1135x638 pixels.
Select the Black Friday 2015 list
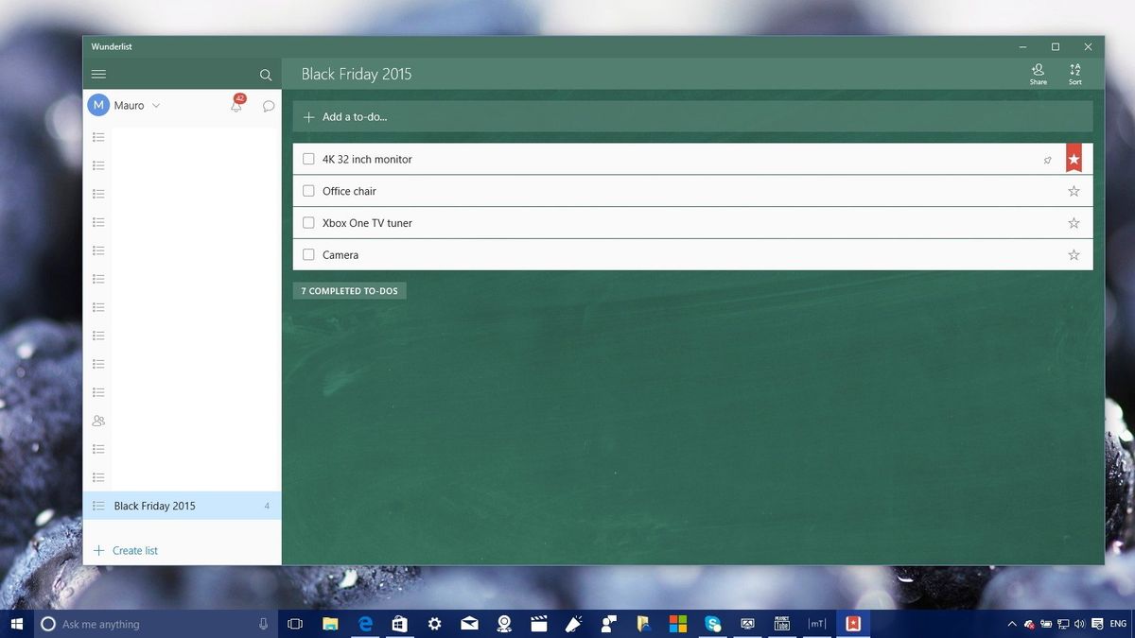pyautogui.click(x=155, y=506)
